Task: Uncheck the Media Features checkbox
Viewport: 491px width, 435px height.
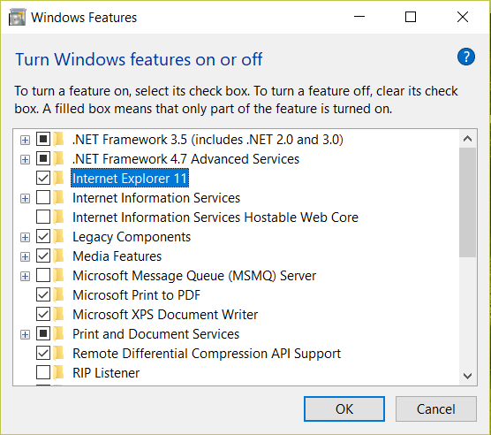Action: click(43, 256)
